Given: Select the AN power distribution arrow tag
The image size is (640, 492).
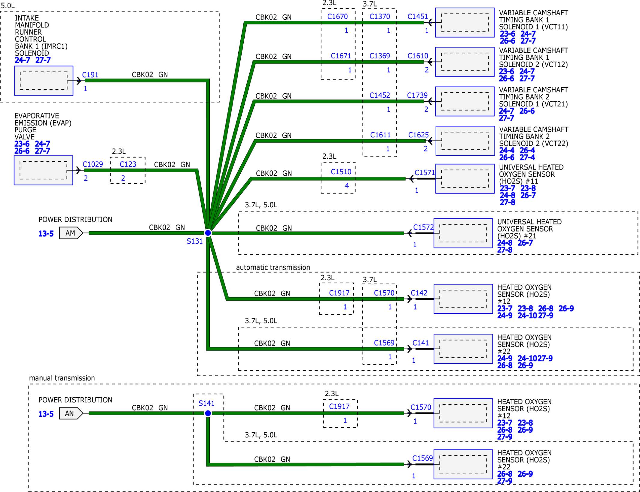Looking at the screenshot, I should click(71, 413).
